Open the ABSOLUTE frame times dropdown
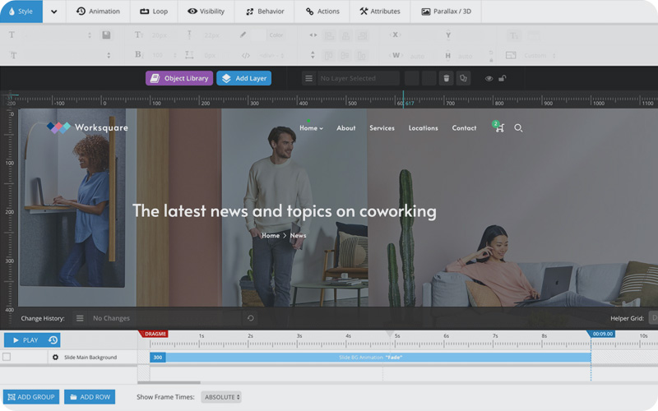Screen dimensions: 658x411 click(x=221, y=397)
